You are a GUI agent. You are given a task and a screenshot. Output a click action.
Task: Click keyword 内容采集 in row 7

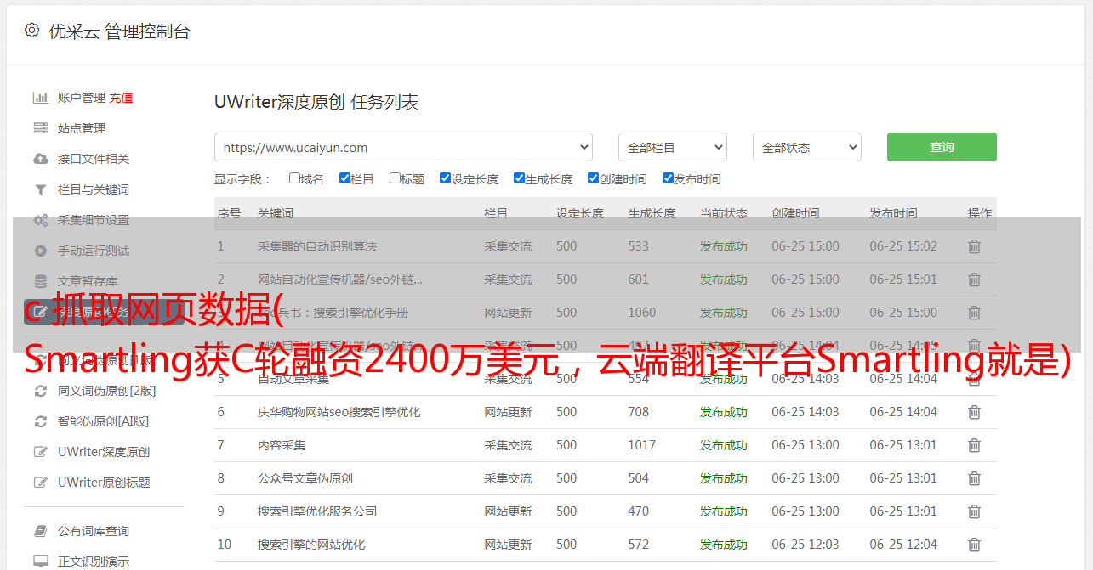tap(282, 445)
